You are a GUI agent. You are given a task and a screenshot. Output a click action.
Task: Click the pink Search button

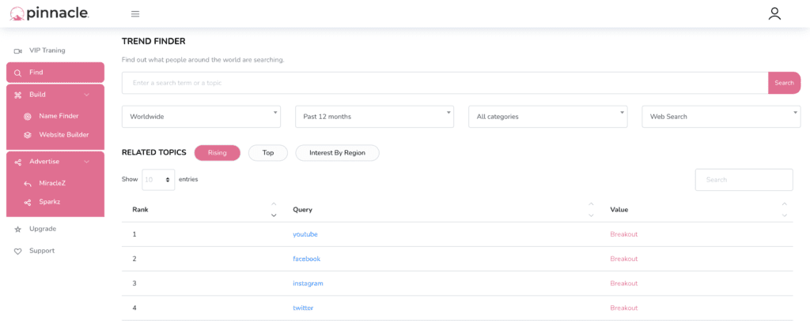(x=784, y=83)
